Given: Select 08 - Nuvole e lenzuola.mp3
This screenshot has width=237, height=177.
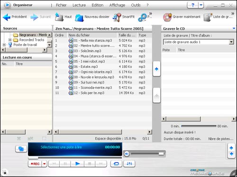Looking at the screenshot, I should 94,77.
